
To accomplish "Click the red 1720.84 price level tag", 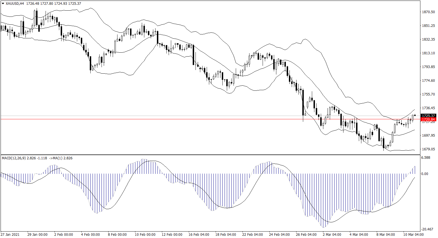I will [x=428, y=120].
